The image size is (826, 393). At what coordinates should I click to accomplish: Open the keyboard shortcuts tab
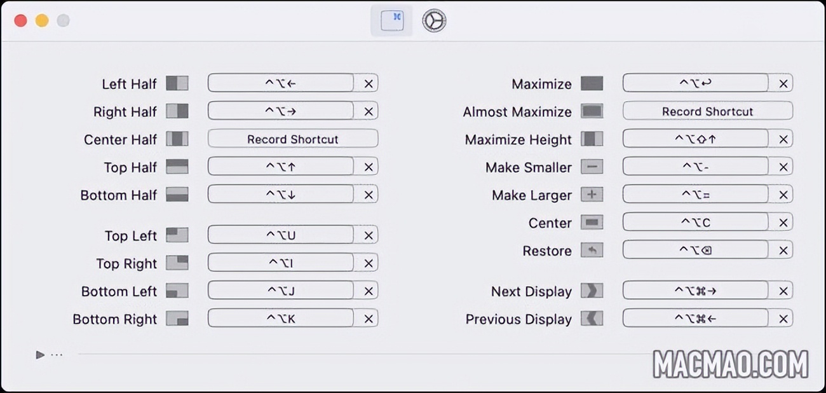pyautogui.click(x=391, y=20)
